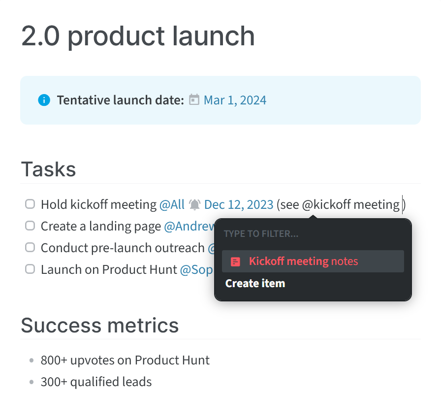Toggle the Conduct pre-launch outreach checkbox
Image resolution: width=441 pixels, height=394 pixels.
(30, 248)
